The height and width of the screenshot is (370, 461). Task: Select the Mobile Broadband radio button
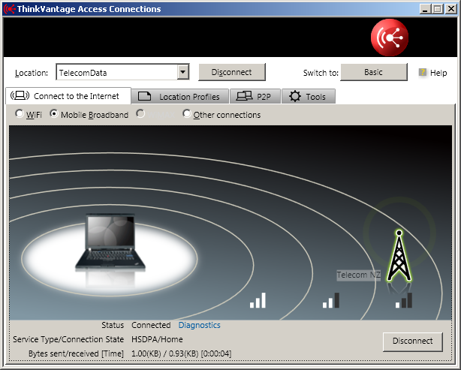point(54,114)
